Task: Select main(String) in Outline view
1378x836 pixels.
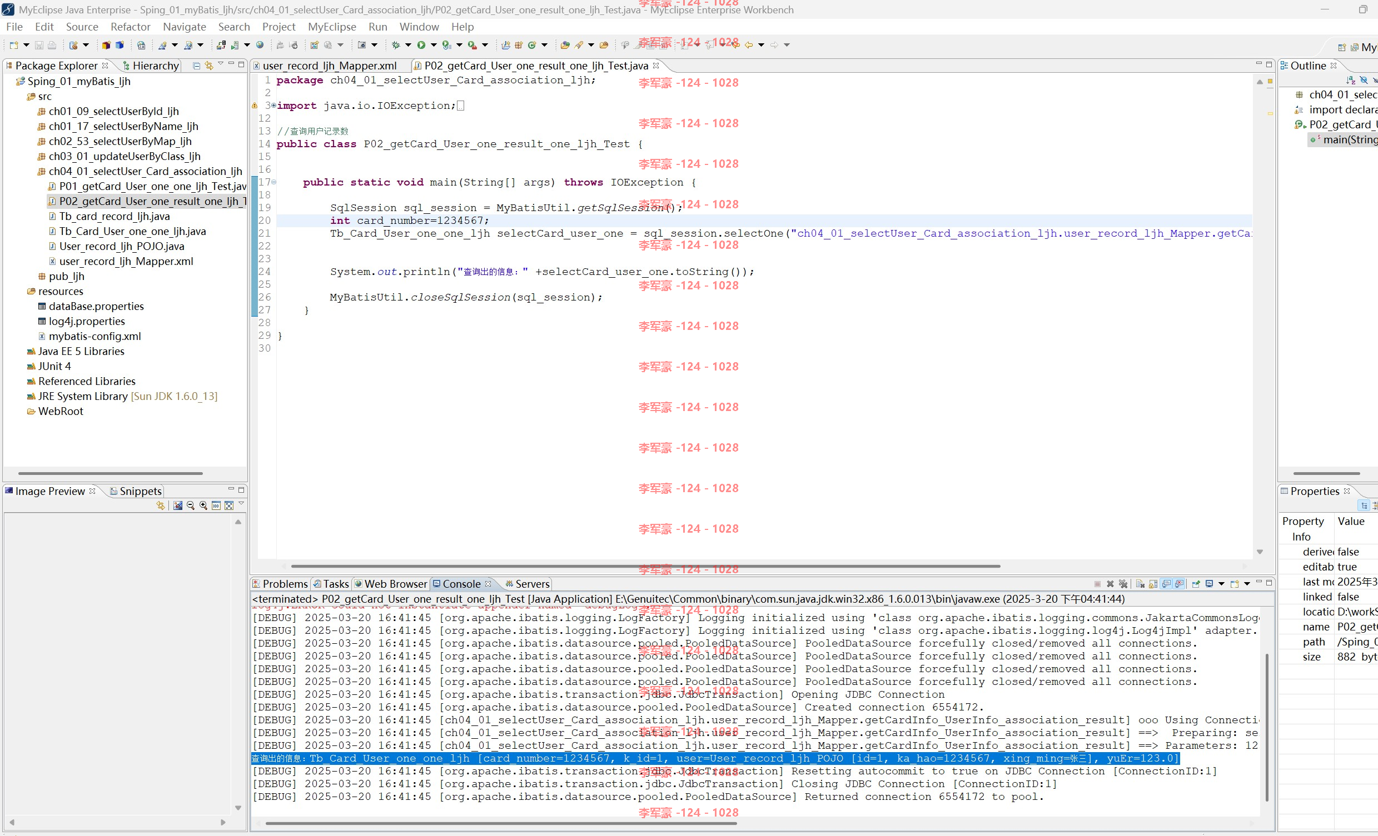Action: pyautogui.click(x=1344, y=140)
